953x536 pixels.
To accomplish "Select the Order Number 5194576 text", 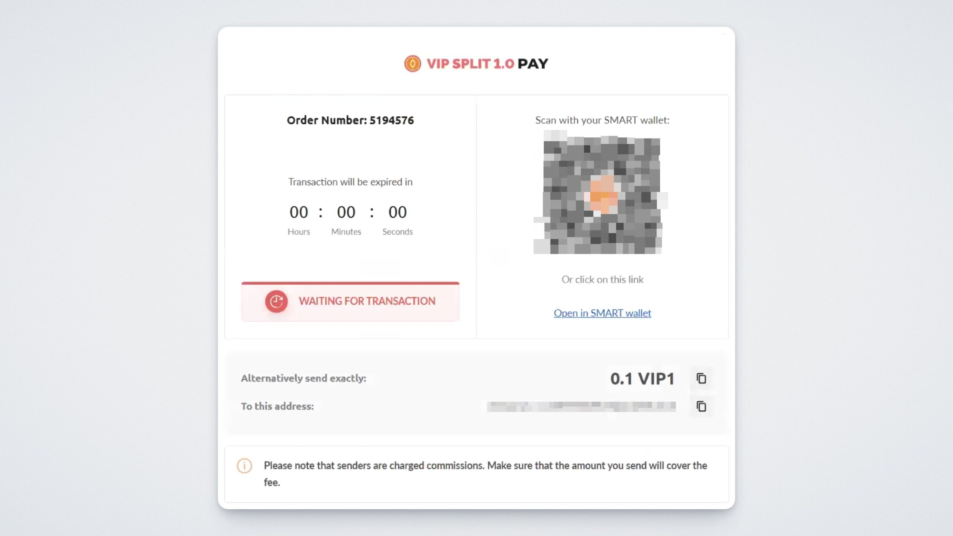I will pos(350,120).
